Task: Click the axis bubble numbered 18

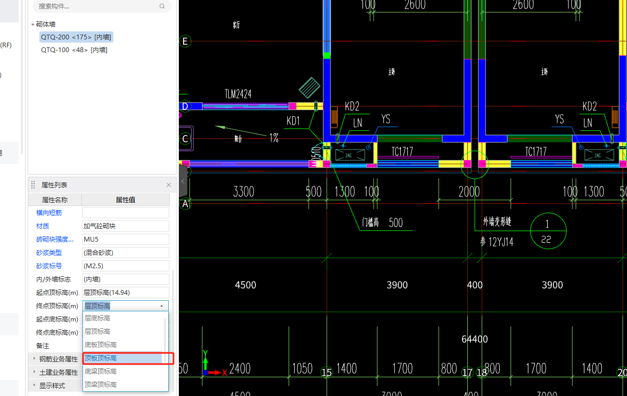Action: [x=482, y=373]
